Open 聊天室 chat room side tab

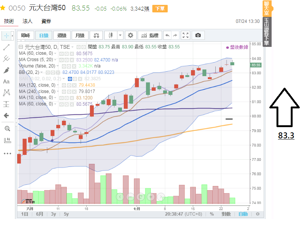[x=267, y=9]
